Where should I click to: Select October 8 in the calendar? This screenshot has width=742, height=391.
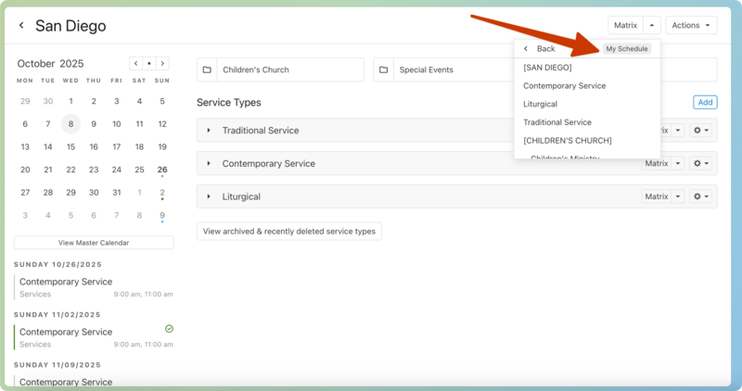(70, 124)
